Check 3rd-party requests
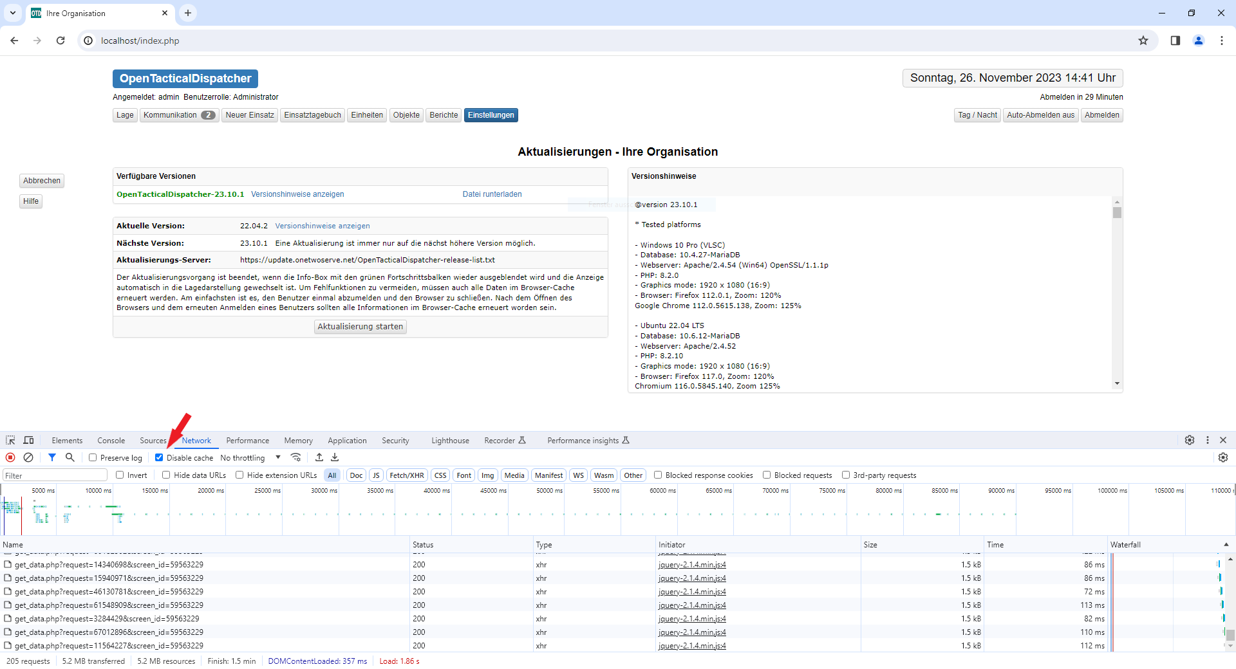 [x=846, y=475]
